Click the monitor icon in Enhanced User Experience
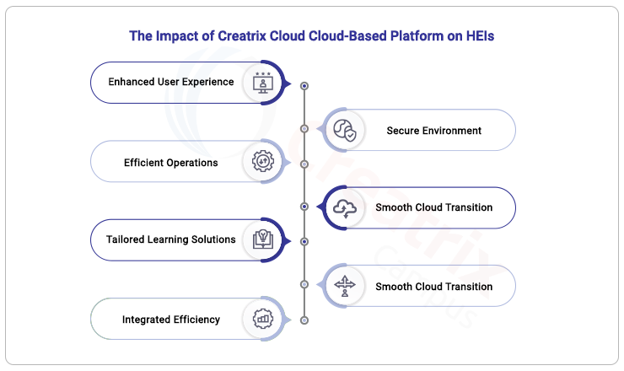Image resolution: width=624 pixels, height=371 pixels. click(263, 83)
